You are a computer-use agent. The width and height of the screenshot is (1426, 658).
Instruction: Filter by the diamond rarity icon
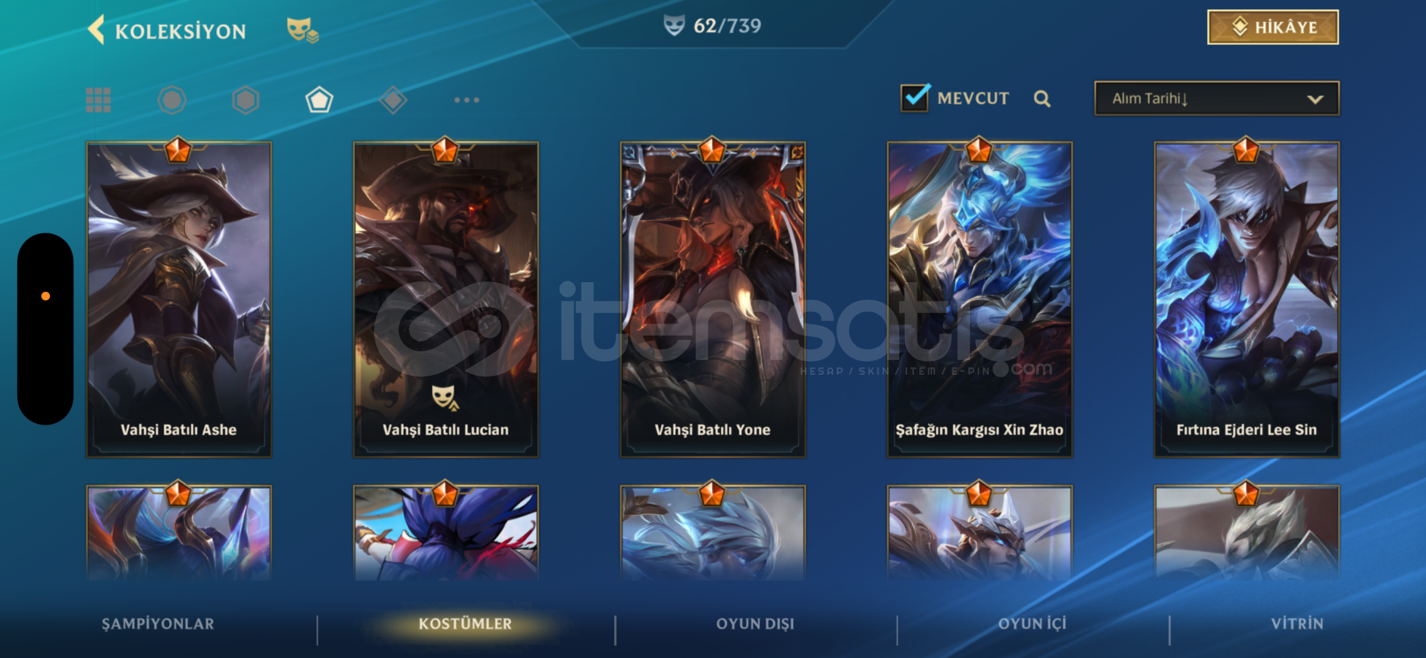tap(393, 100)
